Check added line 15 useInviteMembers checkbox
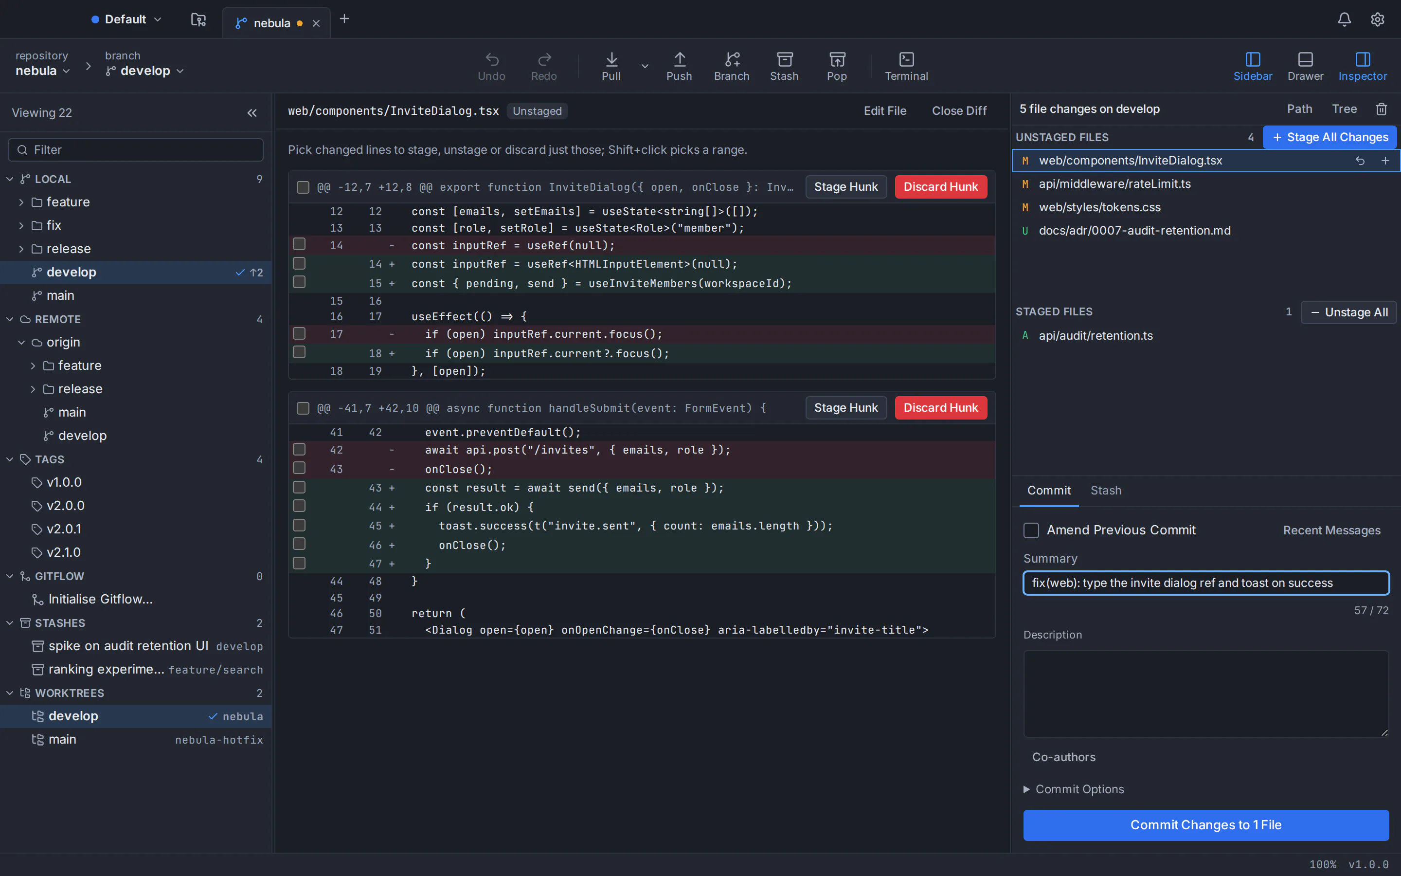Image resolution: width=1401 pixels, height=876 pixels. [x=299, y=282]
